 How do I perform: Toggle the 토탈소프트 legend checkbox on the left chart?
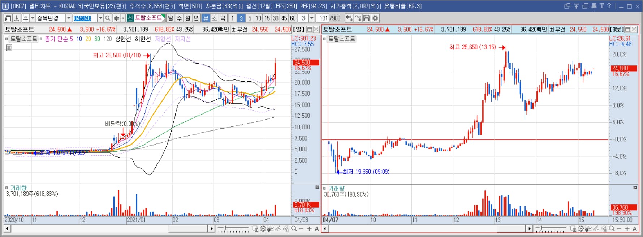pyautogui.click(x=7, y=39)
